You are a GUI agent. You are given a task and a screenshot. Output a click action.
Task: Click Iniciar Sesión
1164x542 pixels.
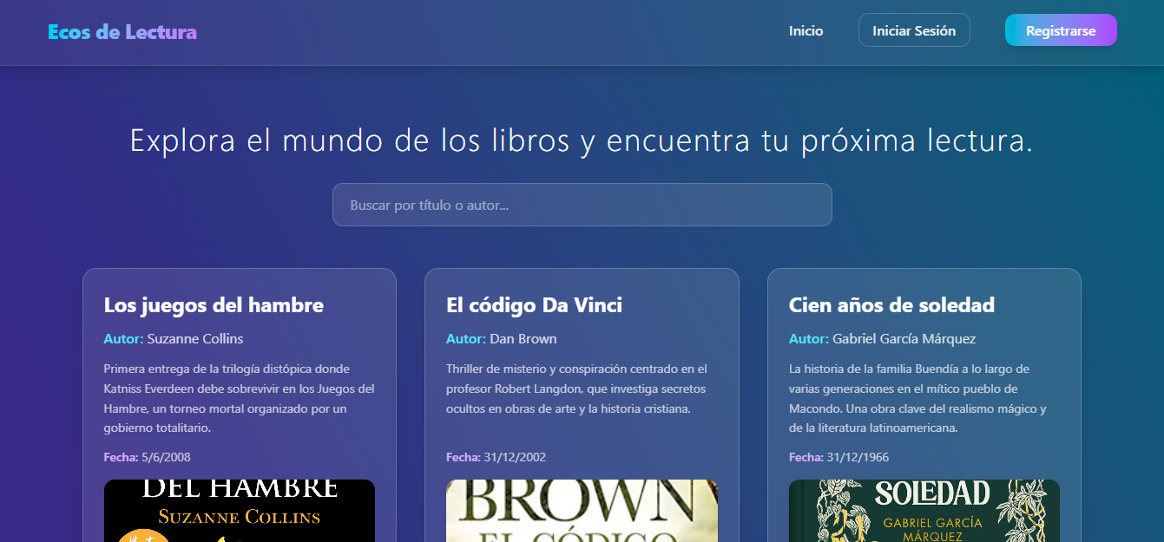tap(914, 29)
